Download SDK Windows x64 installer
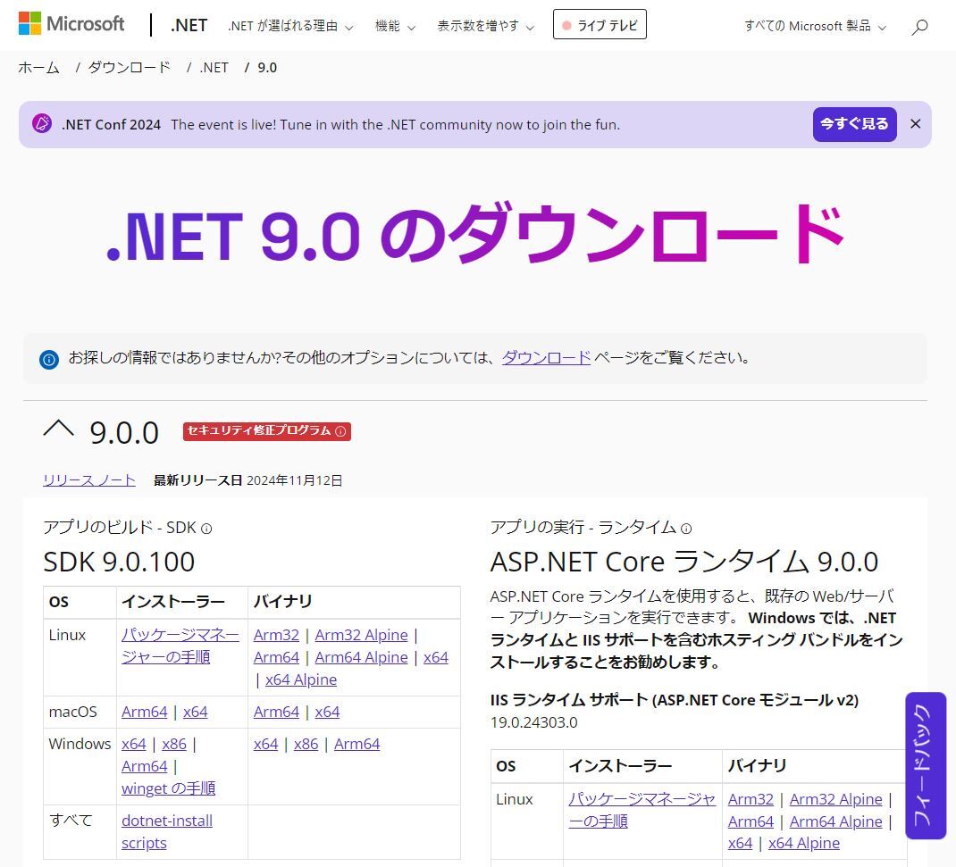 coord(133,744)
